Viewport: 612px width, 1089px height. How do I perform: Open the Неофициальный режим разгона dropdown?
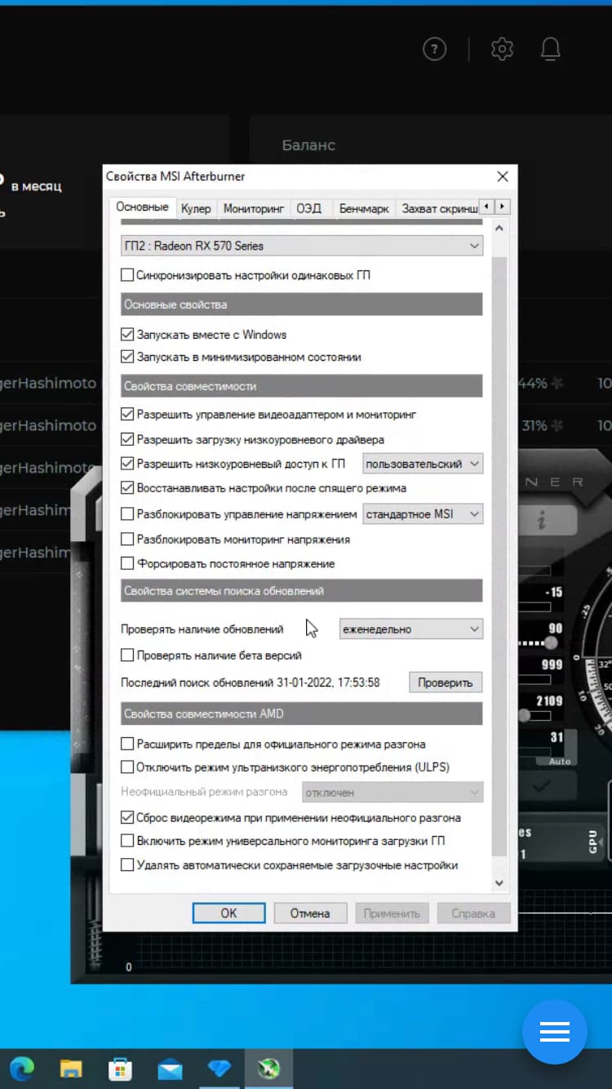click(392, 792)
